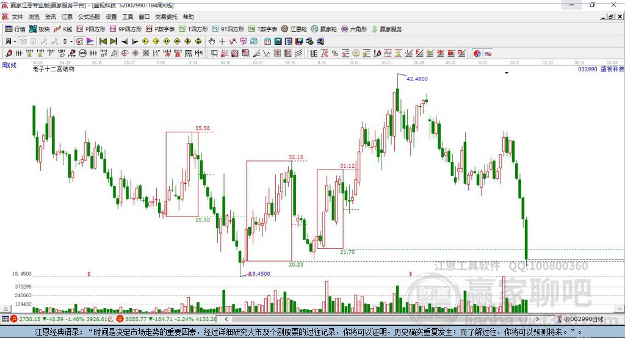The width and height of the screenshot is (625, 338).
Task: Switch to the K线 chart view
Action: [63, 29]
